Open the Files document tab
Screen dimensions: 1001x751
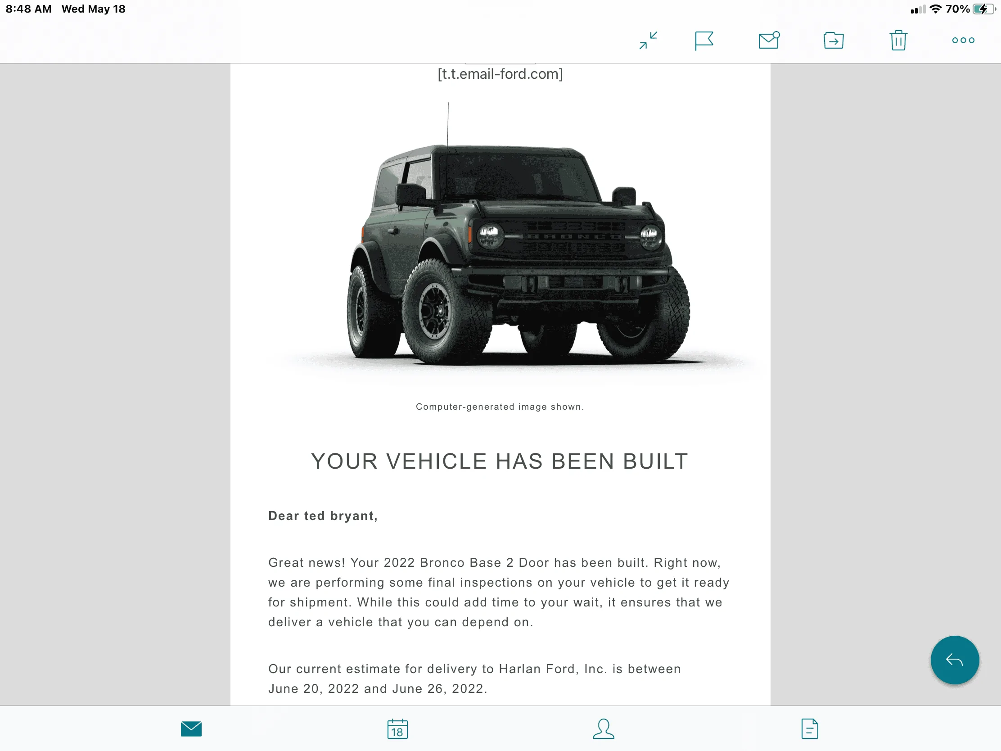(810, 729)
